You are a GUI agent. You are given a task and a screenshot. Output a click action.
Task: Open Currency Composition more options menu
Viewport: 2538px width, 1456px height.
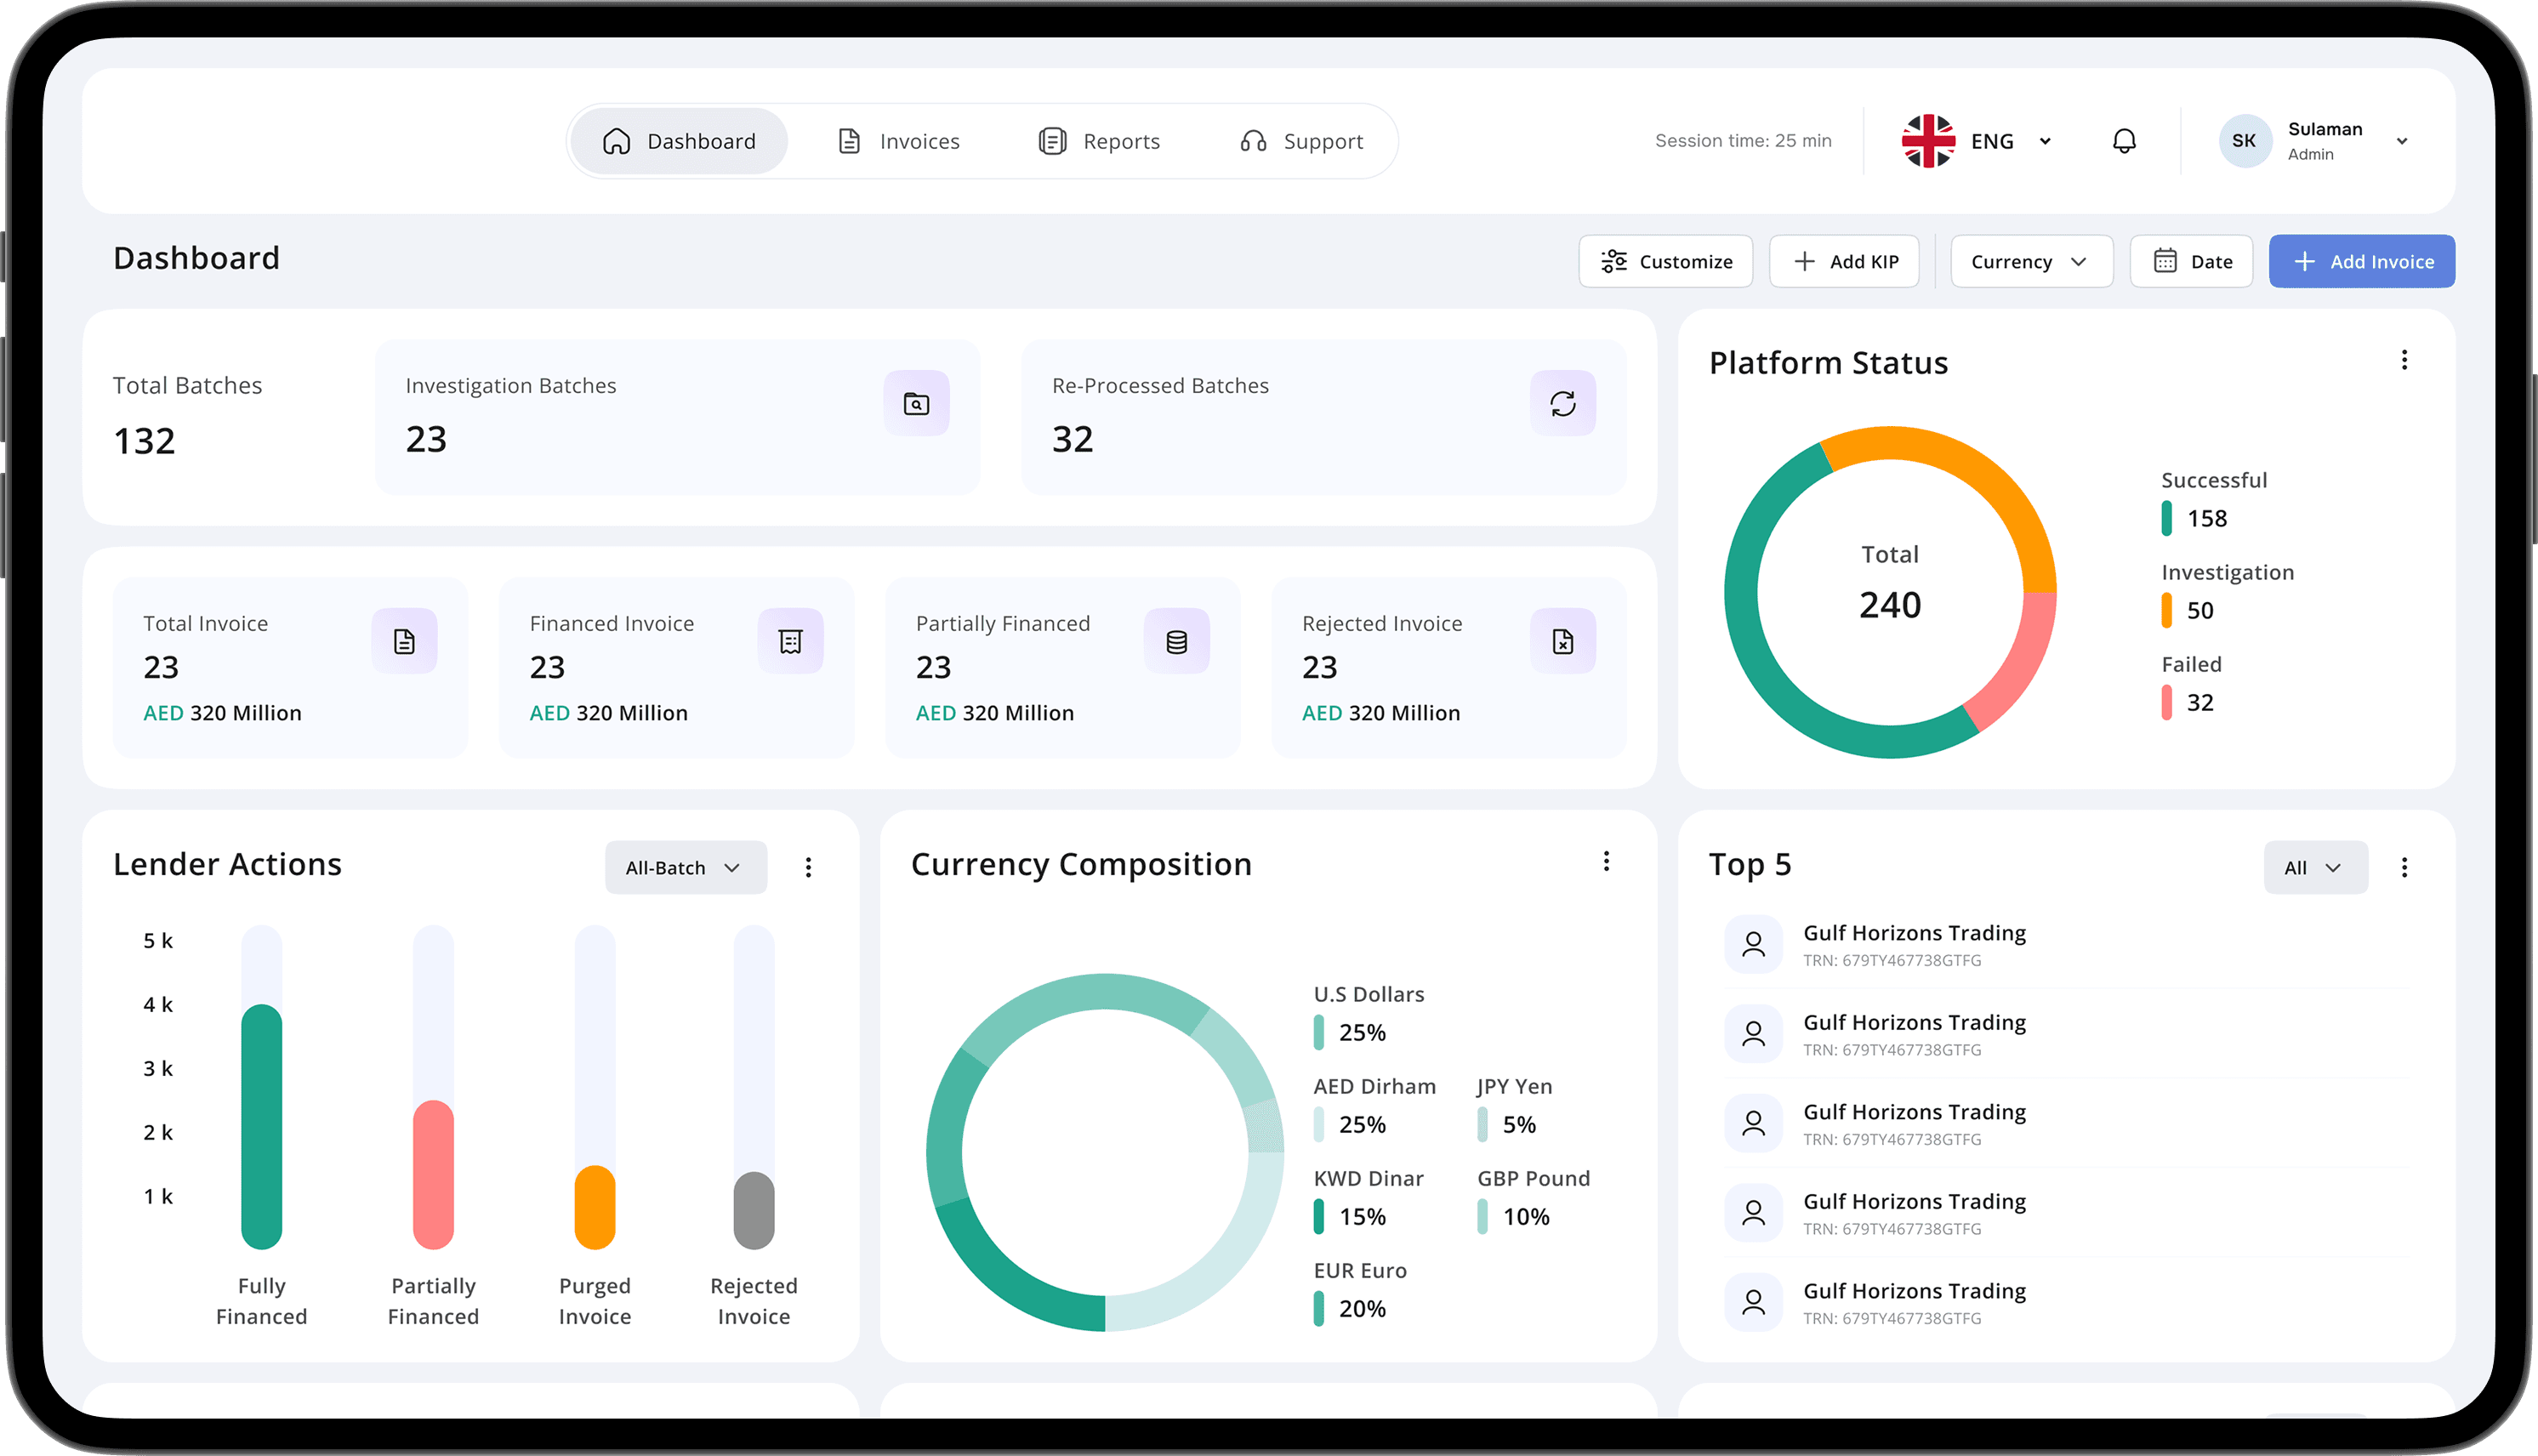tap(1606, 861)
